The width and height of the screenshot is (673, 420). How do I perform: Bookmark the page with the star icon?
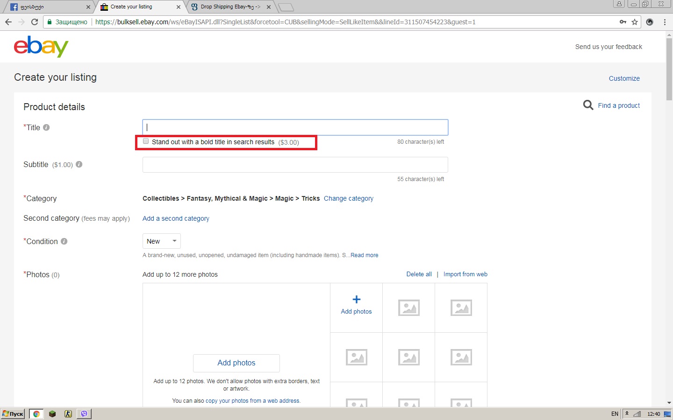635,22
